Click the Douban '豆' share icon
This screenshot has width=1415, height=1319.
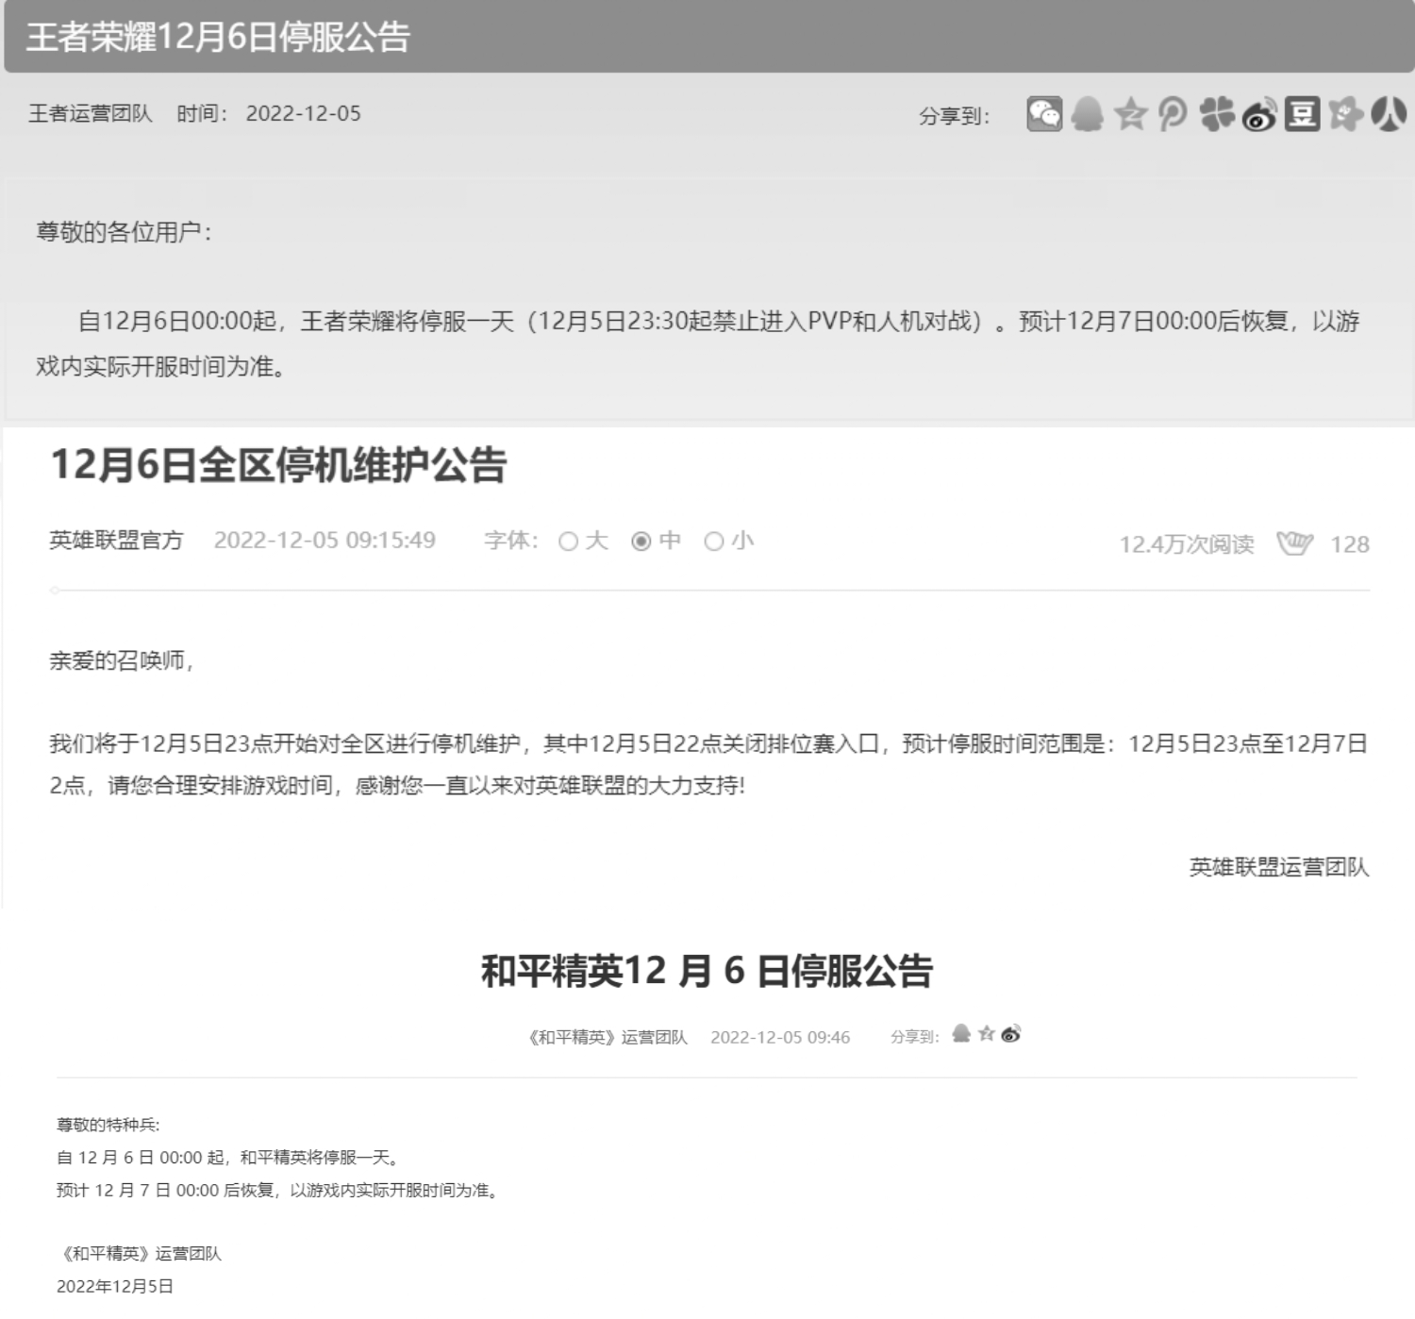click(1301, 115)
